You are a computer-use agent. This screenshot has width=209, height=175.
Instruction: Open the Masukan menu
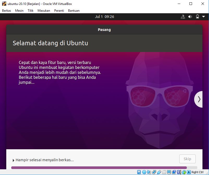pyautogui.click(x=44, y=11)
